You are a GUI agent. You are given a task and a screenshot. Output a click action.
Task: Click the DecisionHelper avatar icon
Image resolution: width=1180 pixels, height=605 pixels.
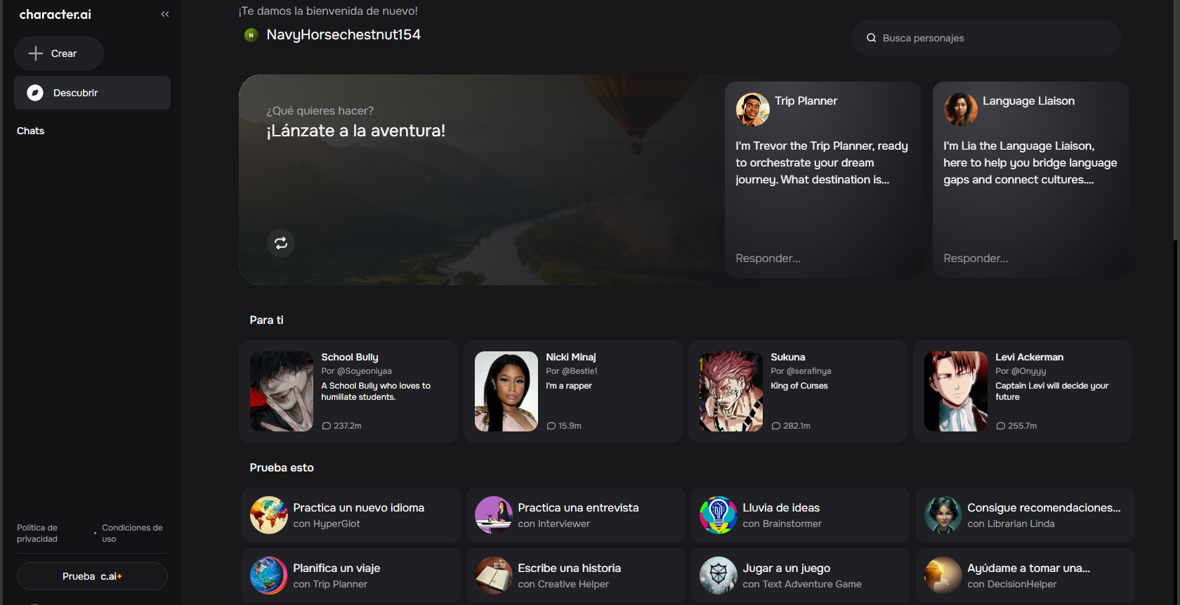tap(943, 575)
